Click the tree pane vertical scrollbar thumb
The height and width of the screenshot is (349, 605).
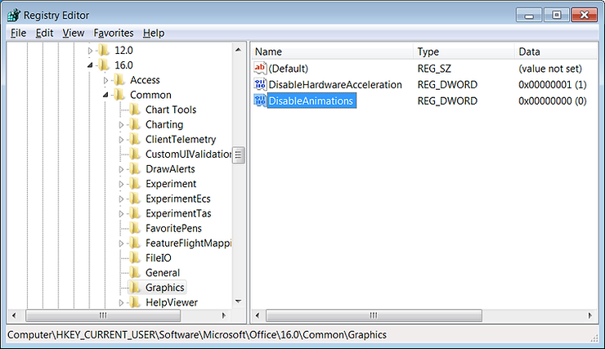tap(239, 154)
